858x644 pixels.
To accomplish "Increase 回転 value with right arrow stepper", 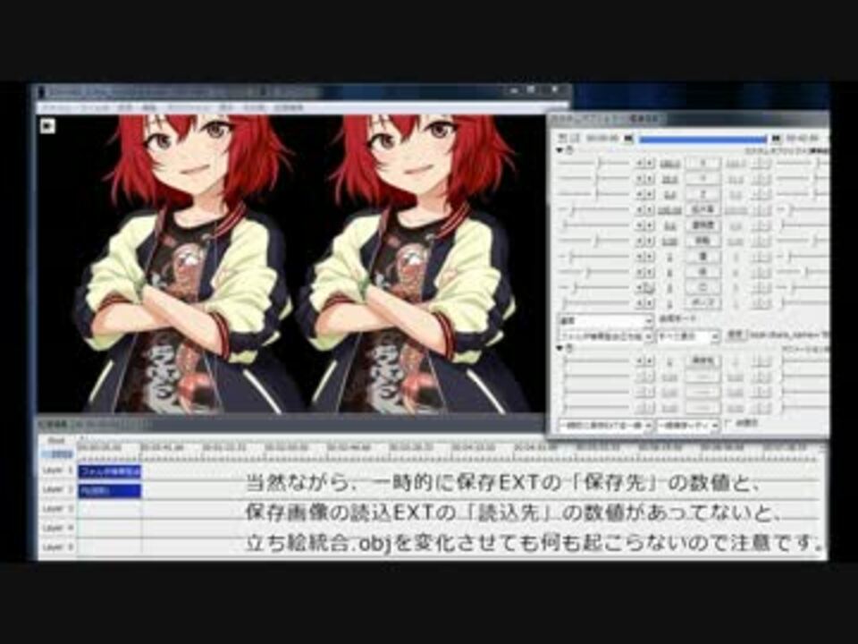I will tap(650, 241).
